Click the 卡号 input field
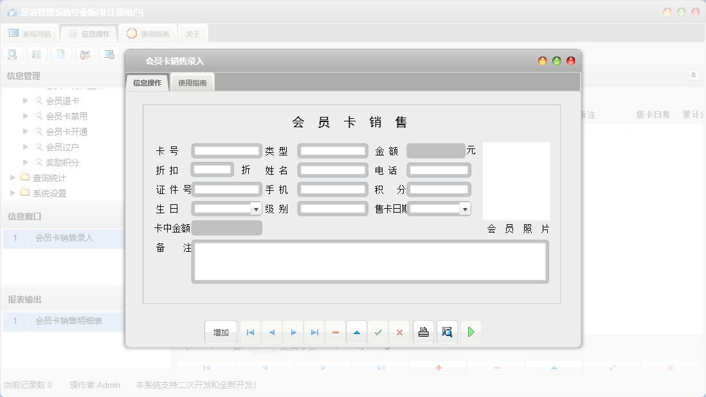Image resolution: width=706 pixels, height=397 pixels. tap(226, 151)
